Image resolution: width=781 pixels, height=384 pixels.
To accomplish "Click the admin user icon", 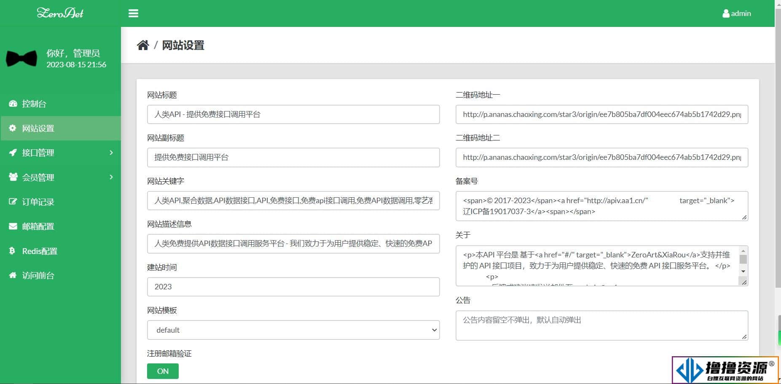I will pyautogui.click(x=726, y=13).
